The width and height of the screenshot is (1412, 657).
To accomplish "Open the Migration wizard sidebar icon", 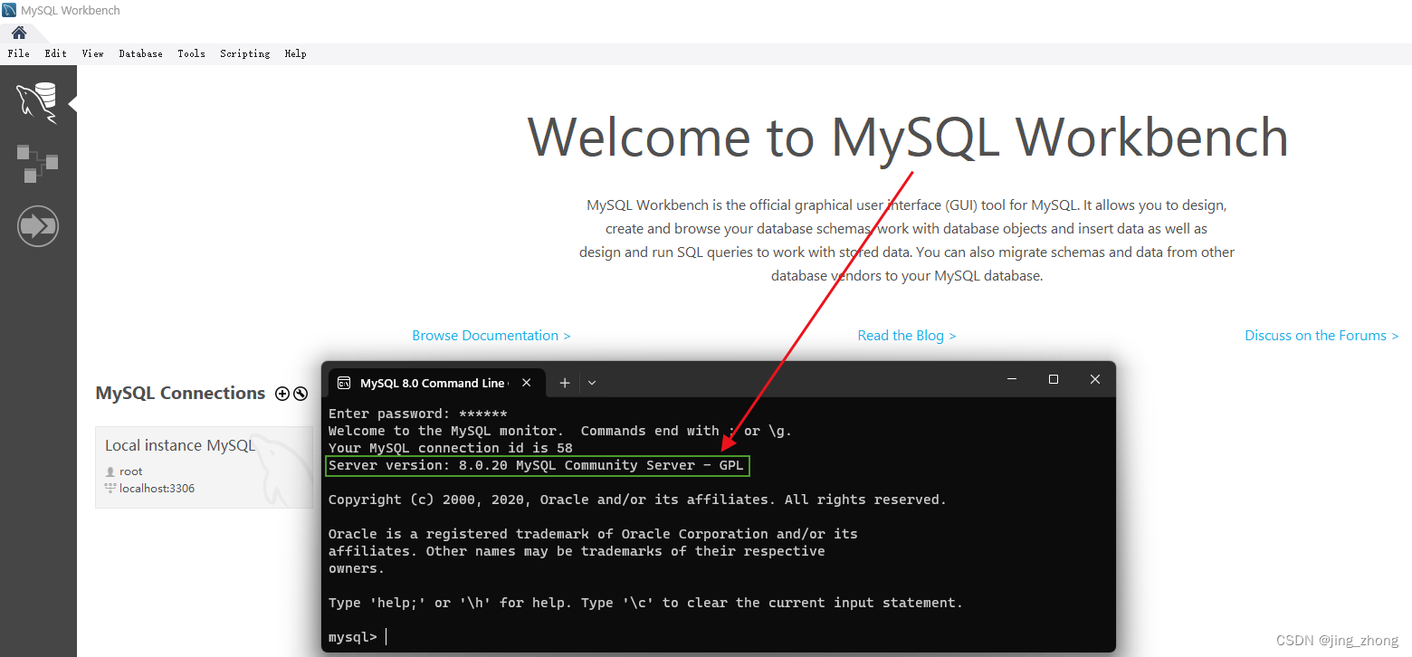I will click(38, 225).
